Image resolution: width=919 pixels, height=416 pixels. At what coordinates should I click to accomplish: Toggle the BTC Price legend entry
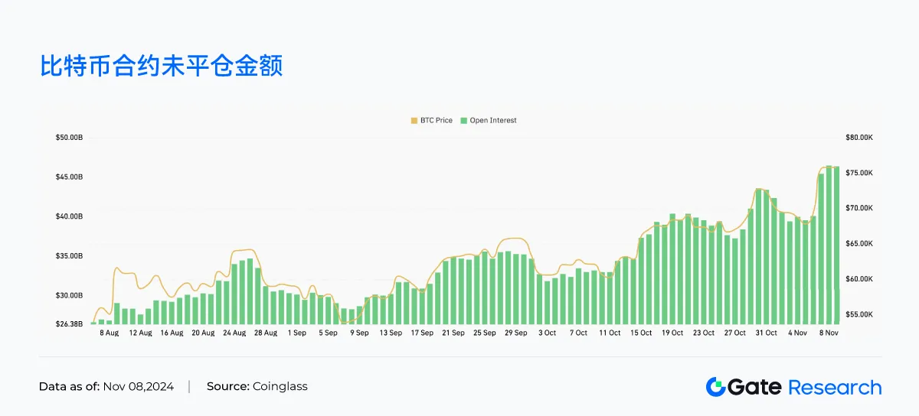(432, 120)
